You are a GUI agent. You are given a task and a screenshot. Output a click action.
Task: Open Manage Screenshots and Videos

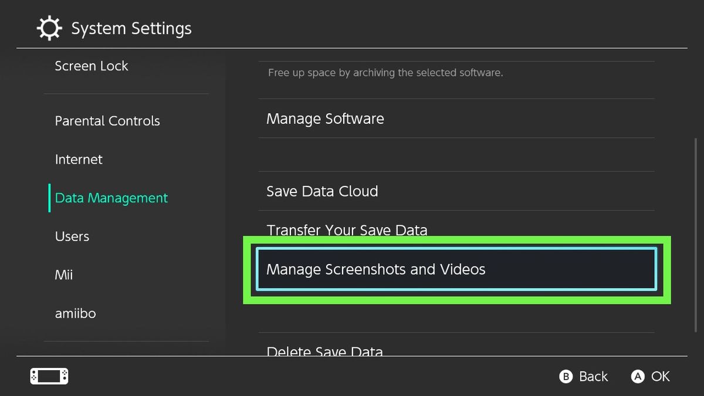(x=375, y=269)
